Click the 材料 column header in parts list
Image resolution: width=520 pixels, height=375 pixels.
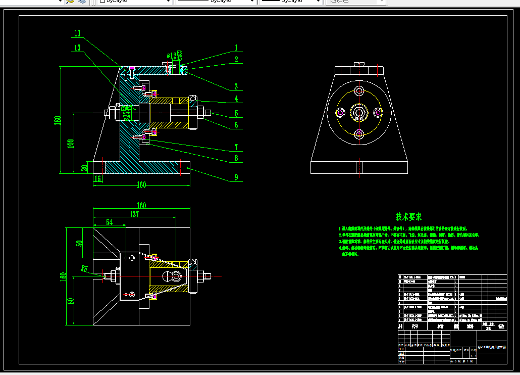470,326
